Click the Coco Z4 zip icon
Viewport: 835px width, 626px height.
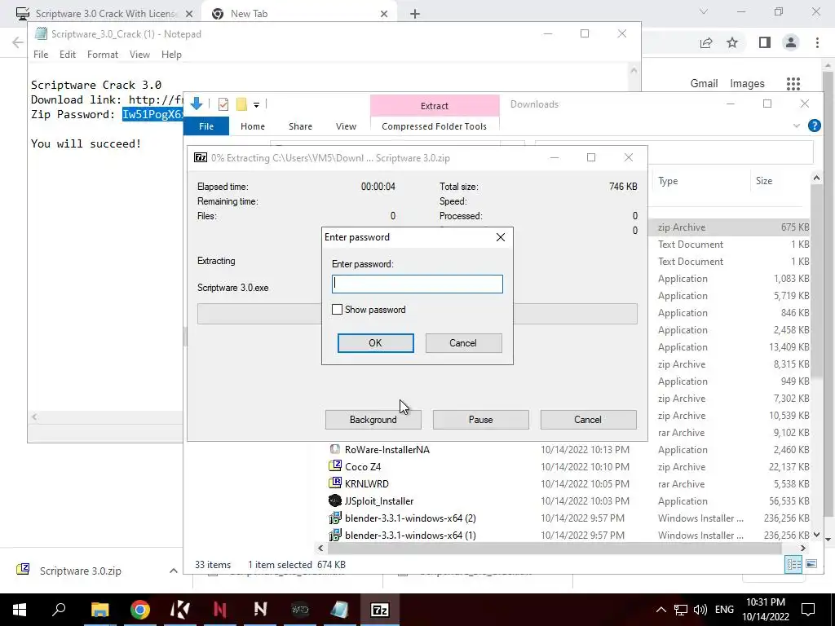(x=335, y=466)
